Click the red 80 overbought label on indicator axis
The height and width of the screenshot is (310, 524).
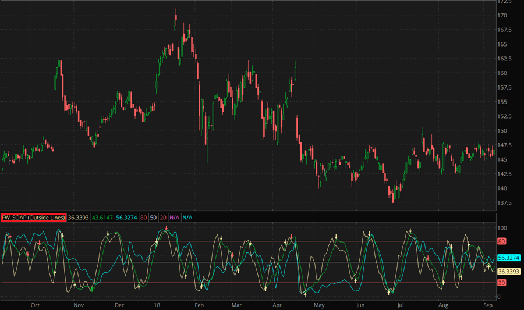tap(501, 241)
